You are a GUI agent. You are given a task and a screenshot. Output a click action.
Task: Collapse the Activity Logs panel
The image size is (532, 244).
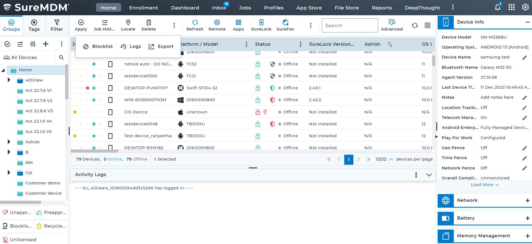pos(429,175)
